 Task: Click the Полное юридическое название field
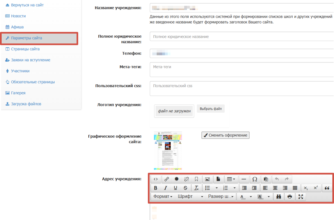coord(242,37)
